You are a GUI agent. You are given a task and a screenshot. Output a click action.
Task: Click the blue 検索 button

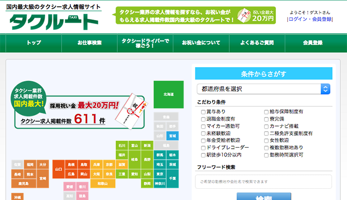pos(264,196)
